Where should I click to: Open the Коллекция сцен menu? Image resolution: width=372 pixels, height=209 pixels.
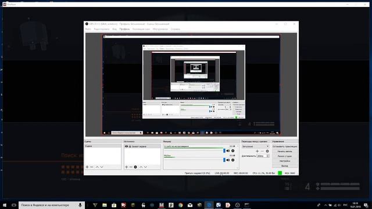click(x=141, y=29)
